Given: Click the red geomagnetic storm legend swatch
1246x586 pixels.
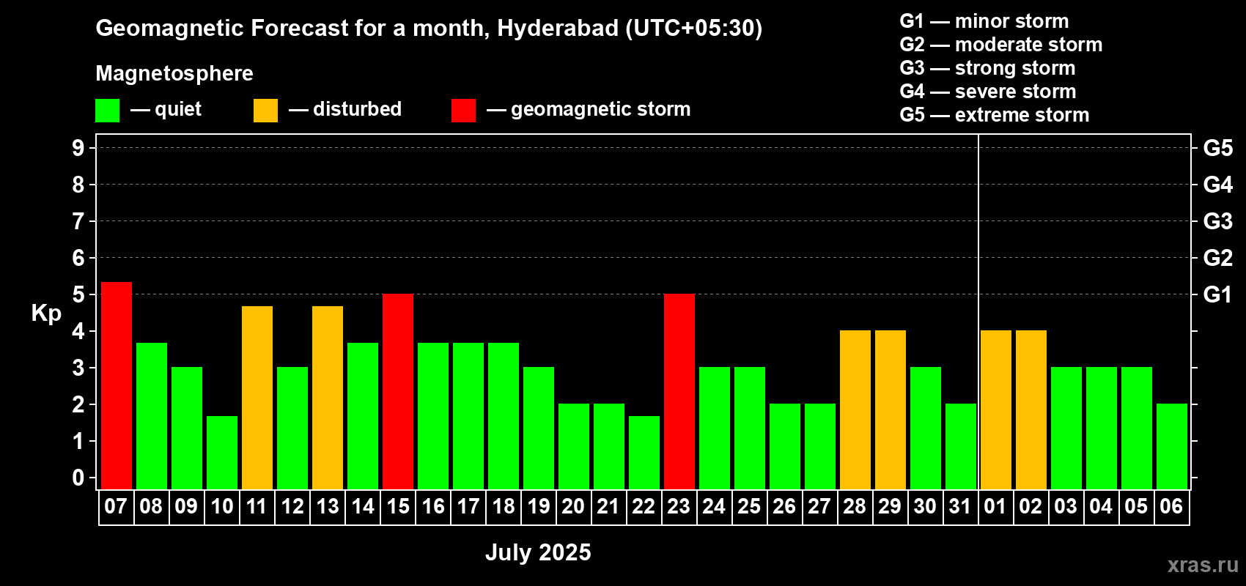Looking at the screenshot, I should (463, 111).
